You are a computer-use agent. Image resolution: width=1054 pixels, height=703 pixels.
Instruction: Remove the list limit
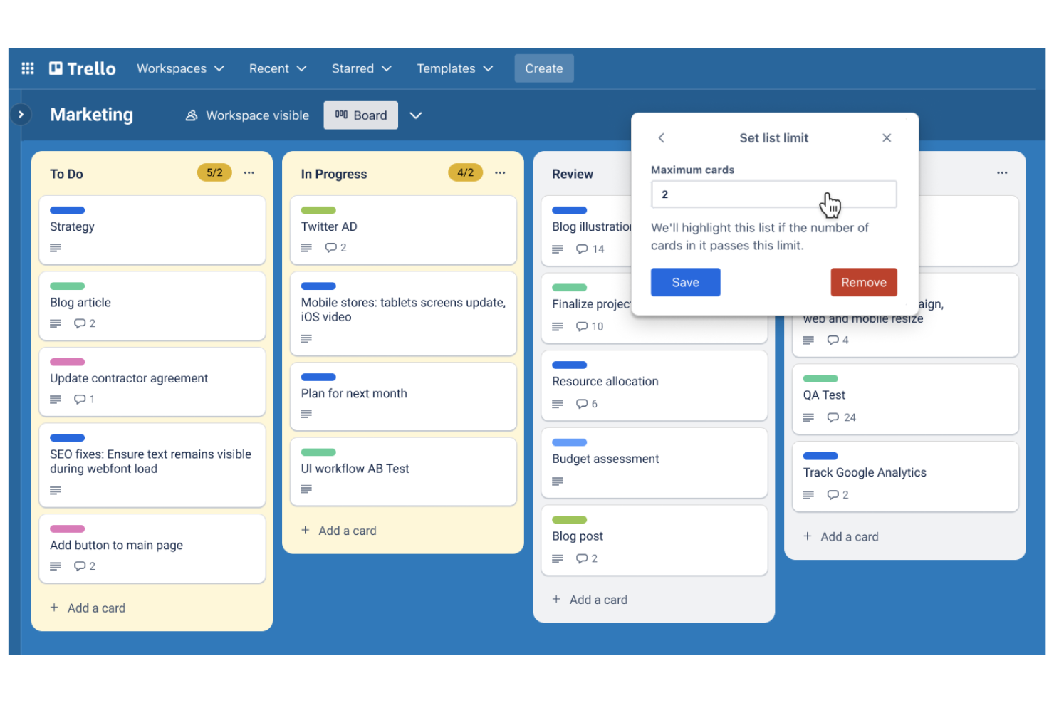tap(863, 282)
